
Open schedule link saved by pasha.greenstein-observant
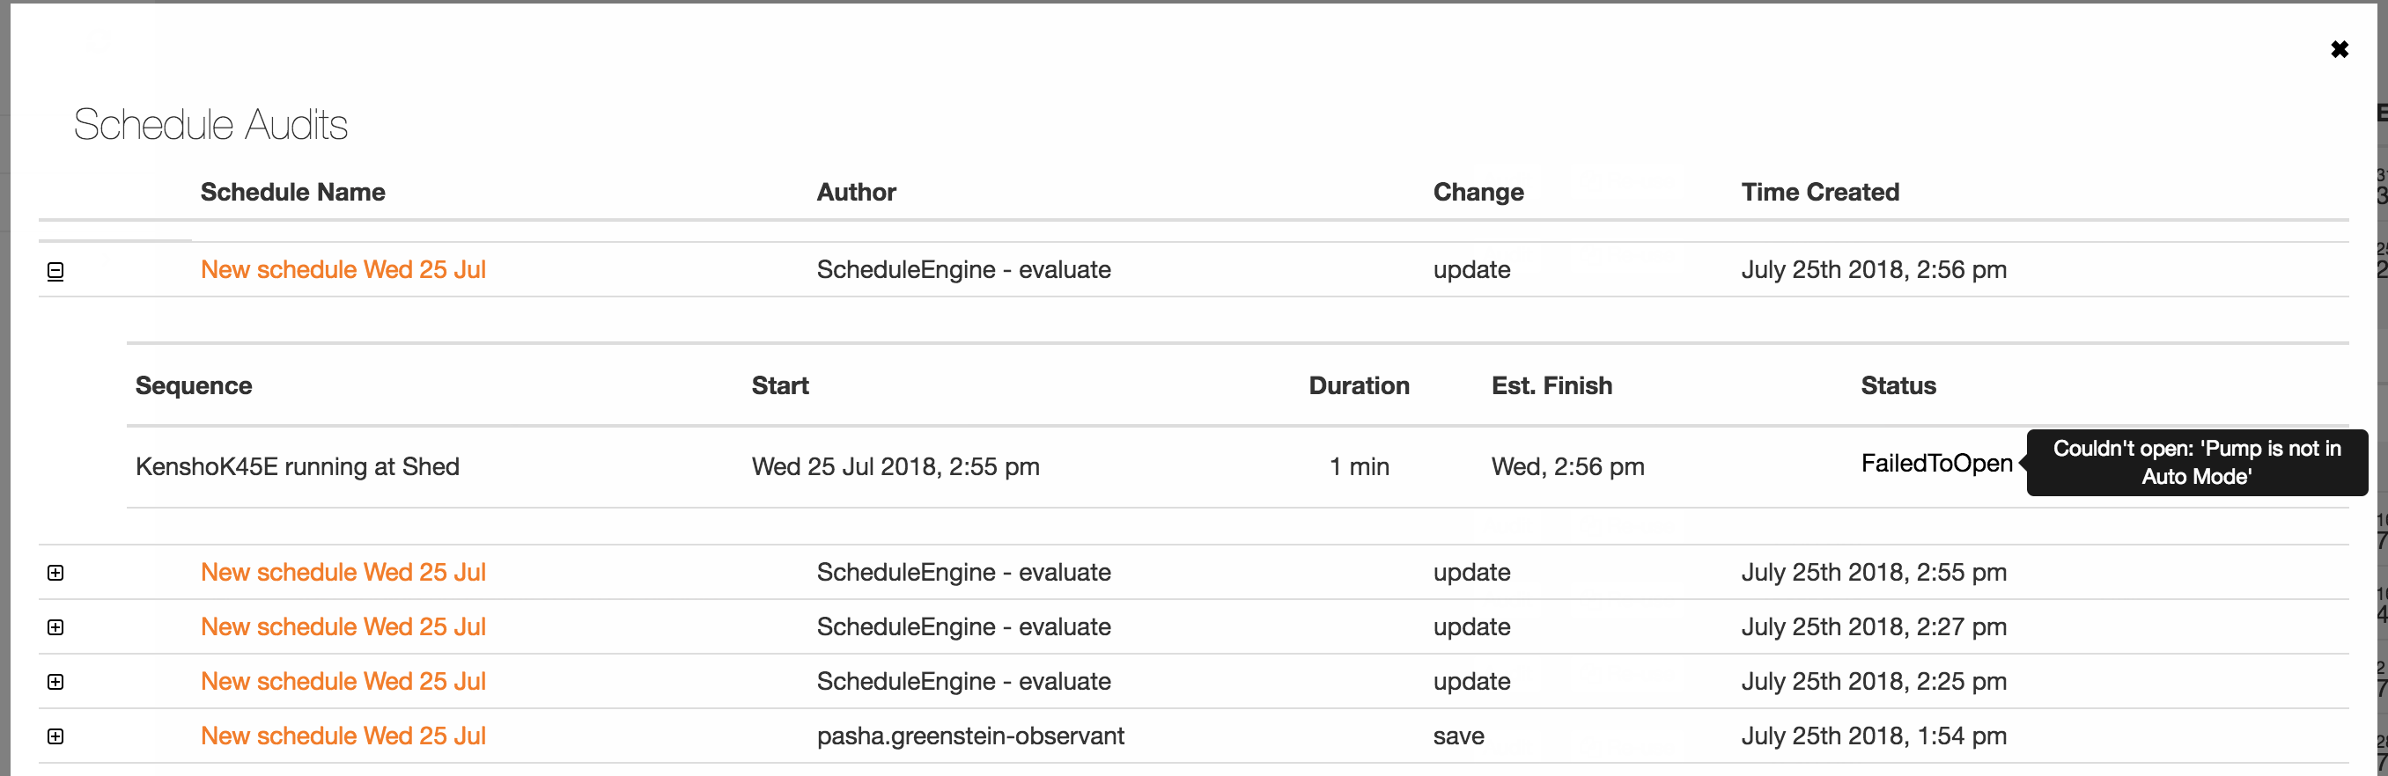[343, 736]
